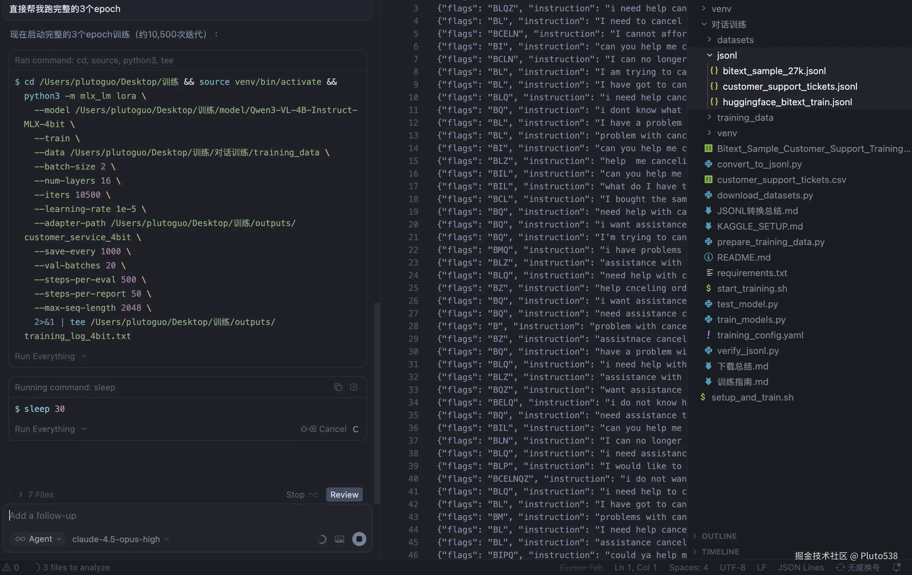Open train_models.py Python file
The image size is (912, 575).
[x=751, y=320]
